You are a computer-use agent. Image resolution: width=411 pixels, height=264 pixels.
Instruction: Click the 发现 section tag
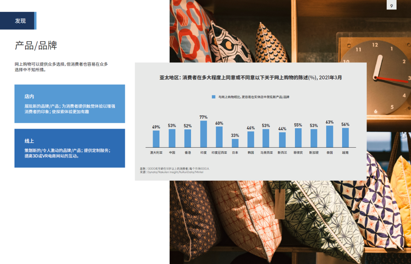[x=18, y=21]
